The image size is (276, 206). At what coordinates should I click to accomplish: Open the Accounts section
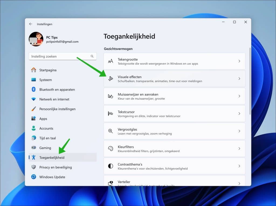(63, 128)
